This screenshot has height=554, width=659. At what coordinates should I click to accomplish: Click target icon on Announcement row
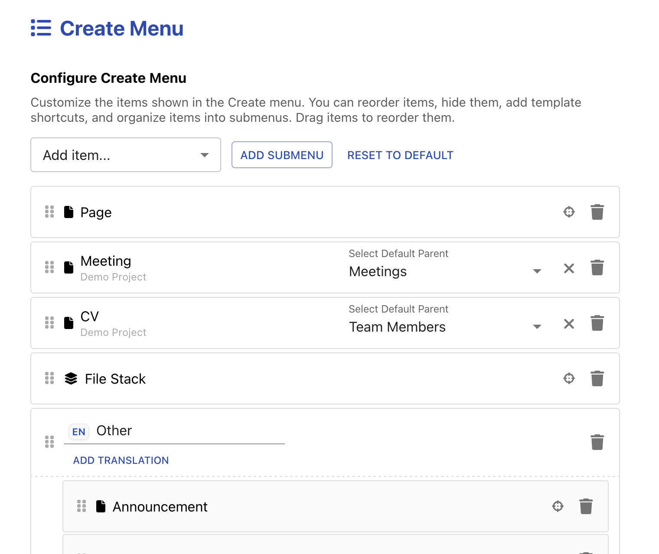coord(558,506)
